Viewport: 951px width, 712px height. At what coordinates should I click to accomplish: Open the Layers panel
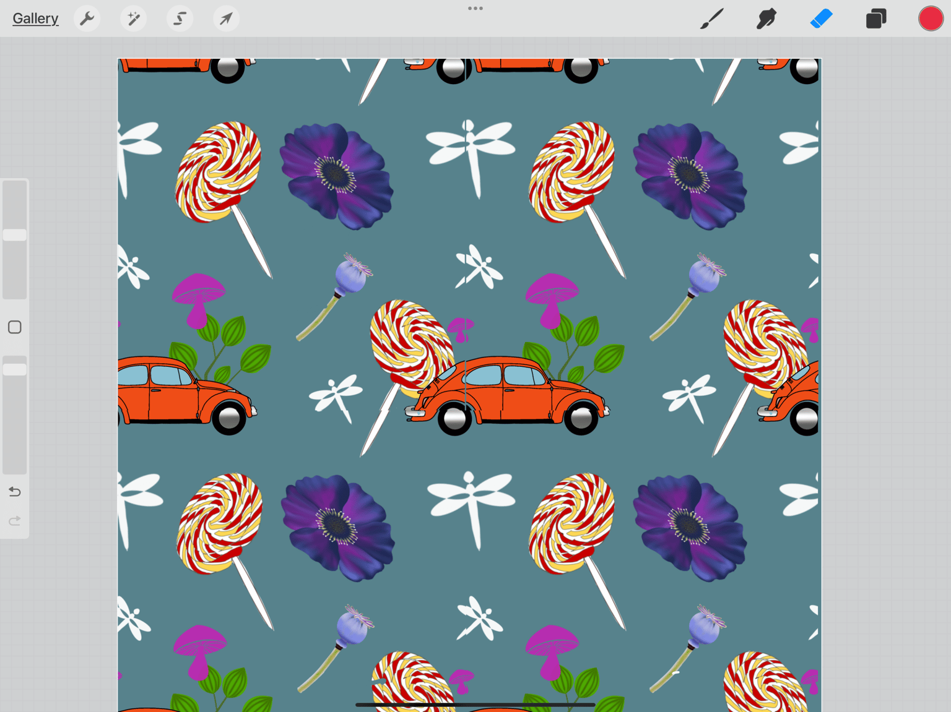point(875,19)
